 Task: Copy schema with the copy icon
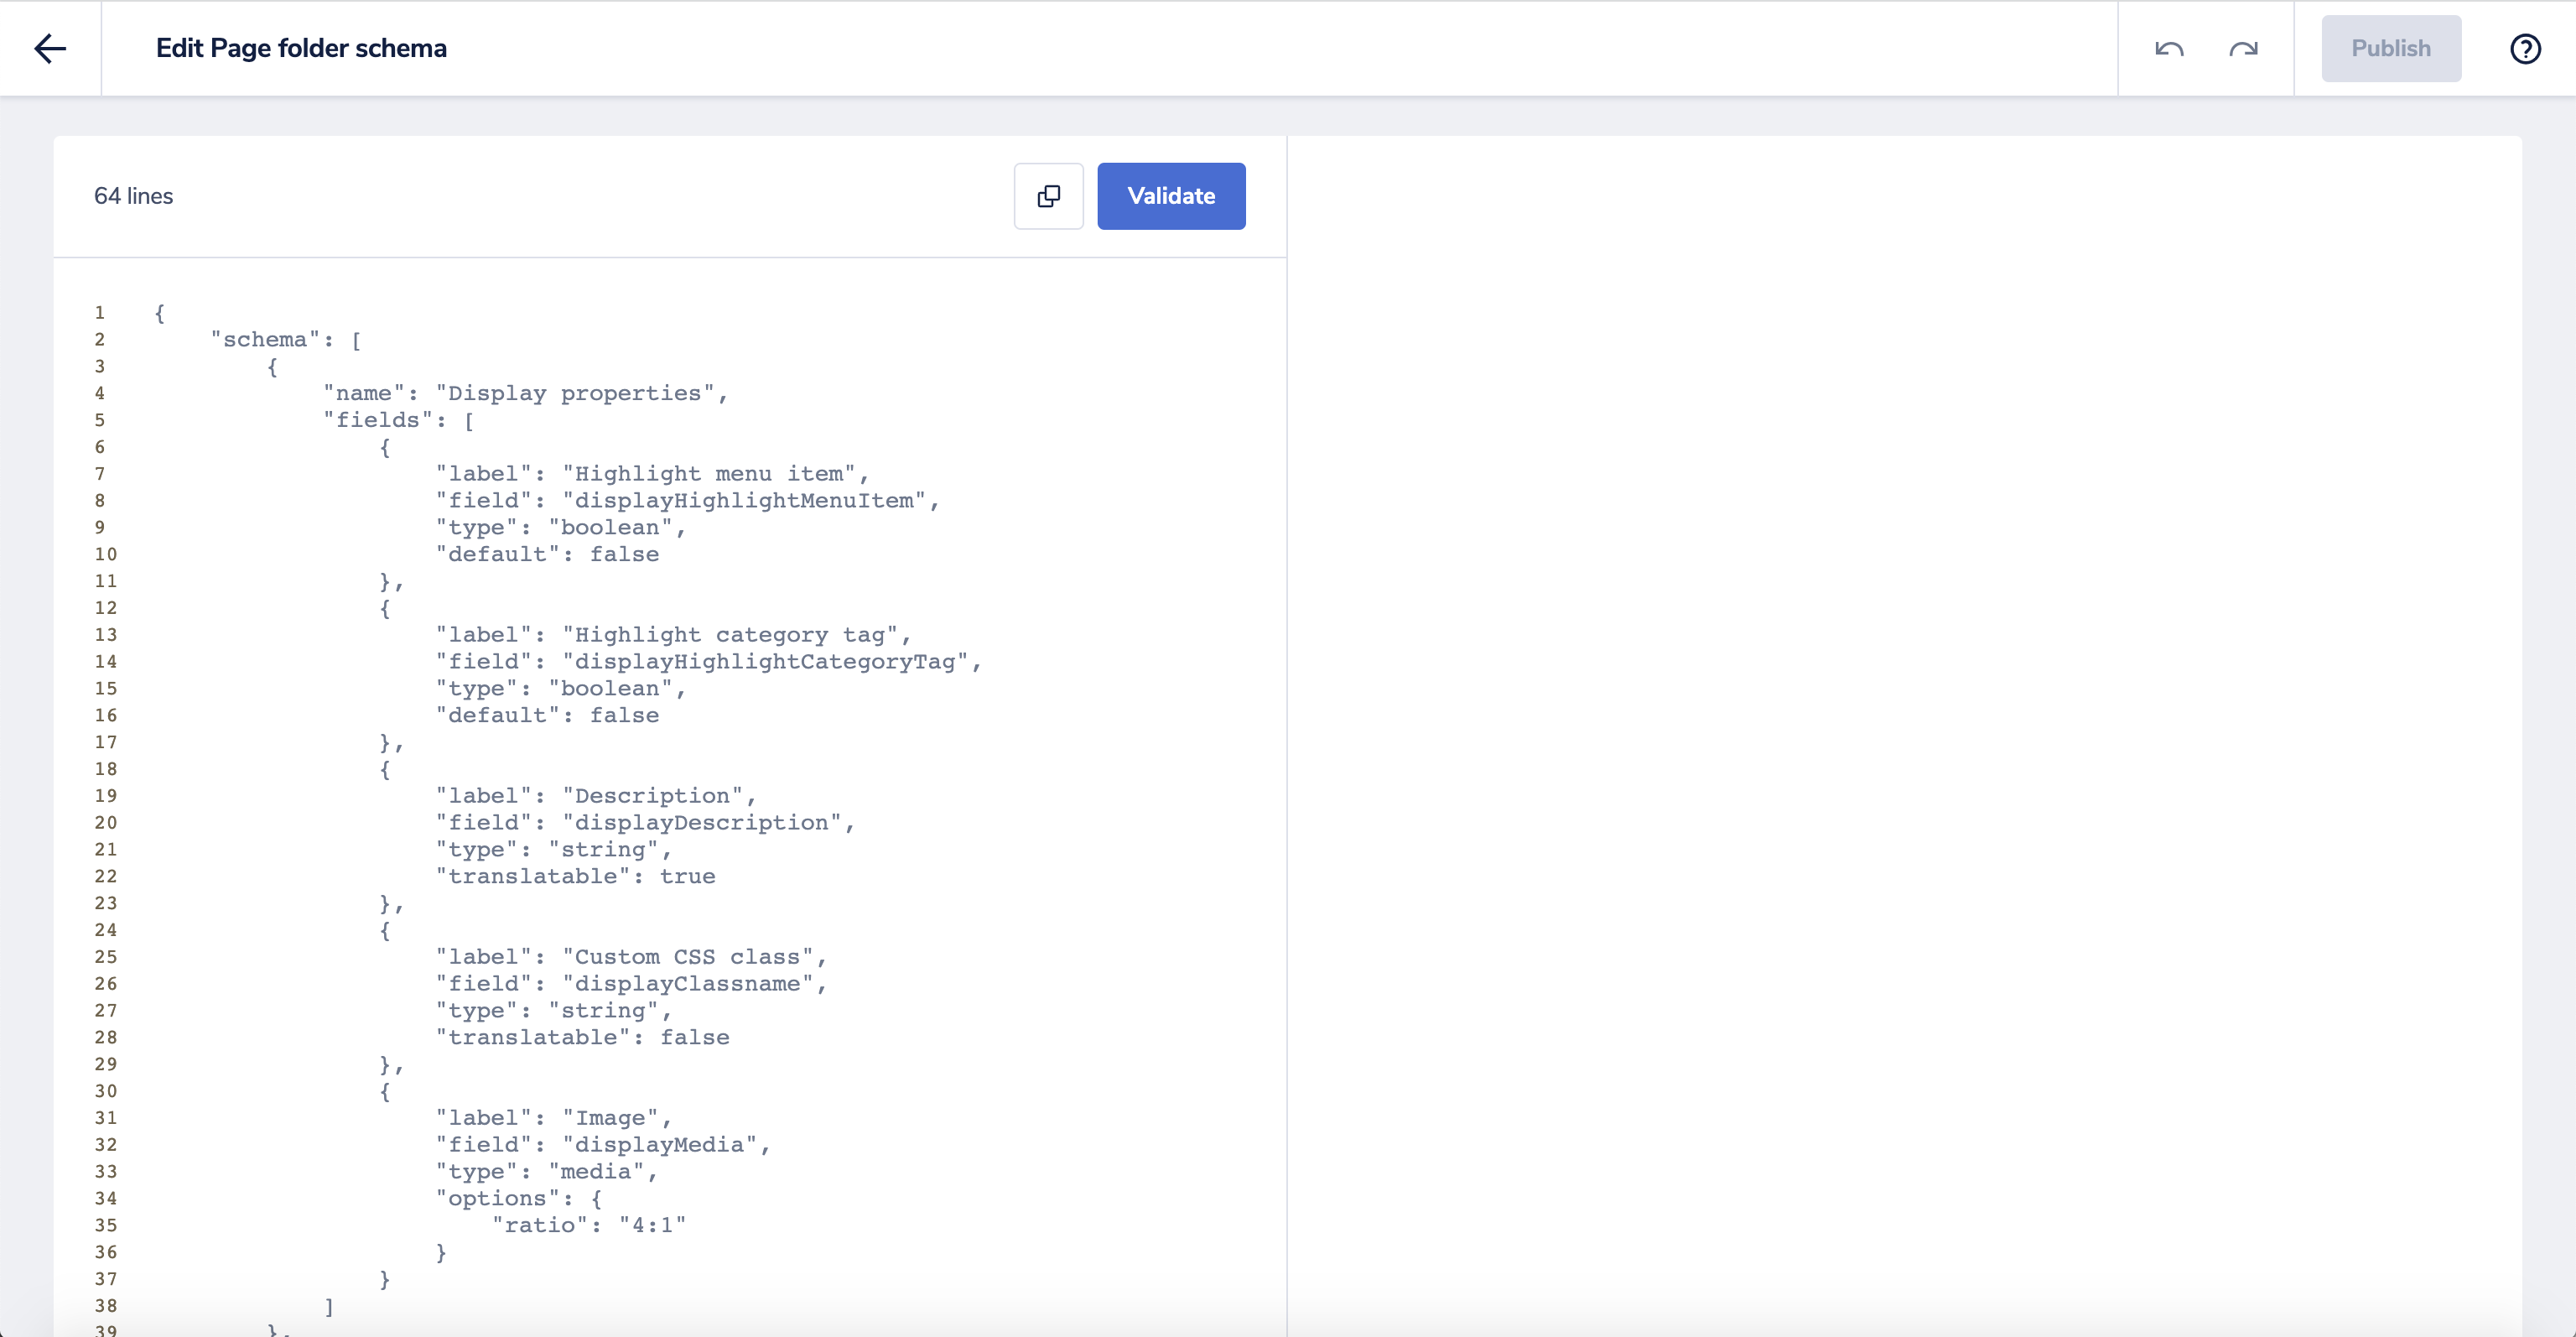point(1048,196)
